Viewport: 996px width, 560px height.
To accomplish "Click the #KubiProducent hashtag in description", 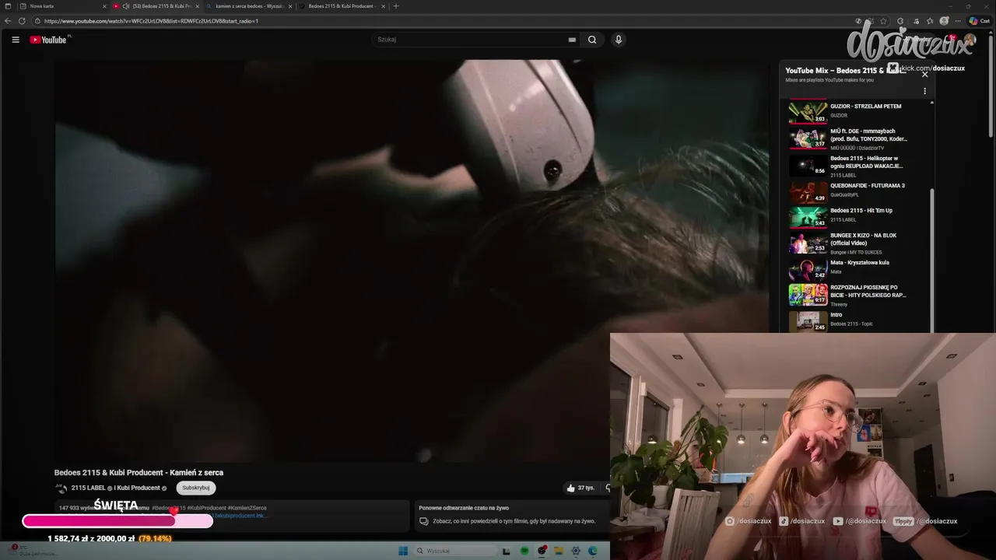I will [207, 508].
